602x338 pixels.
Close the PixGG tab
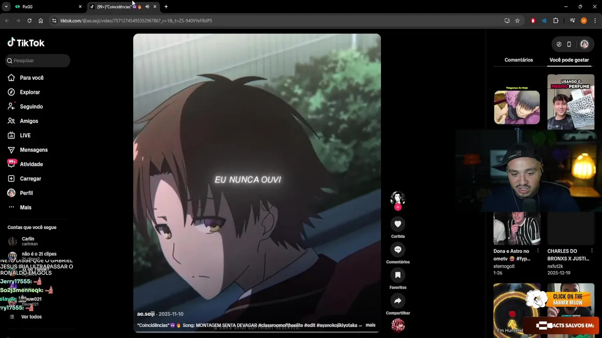80,7
